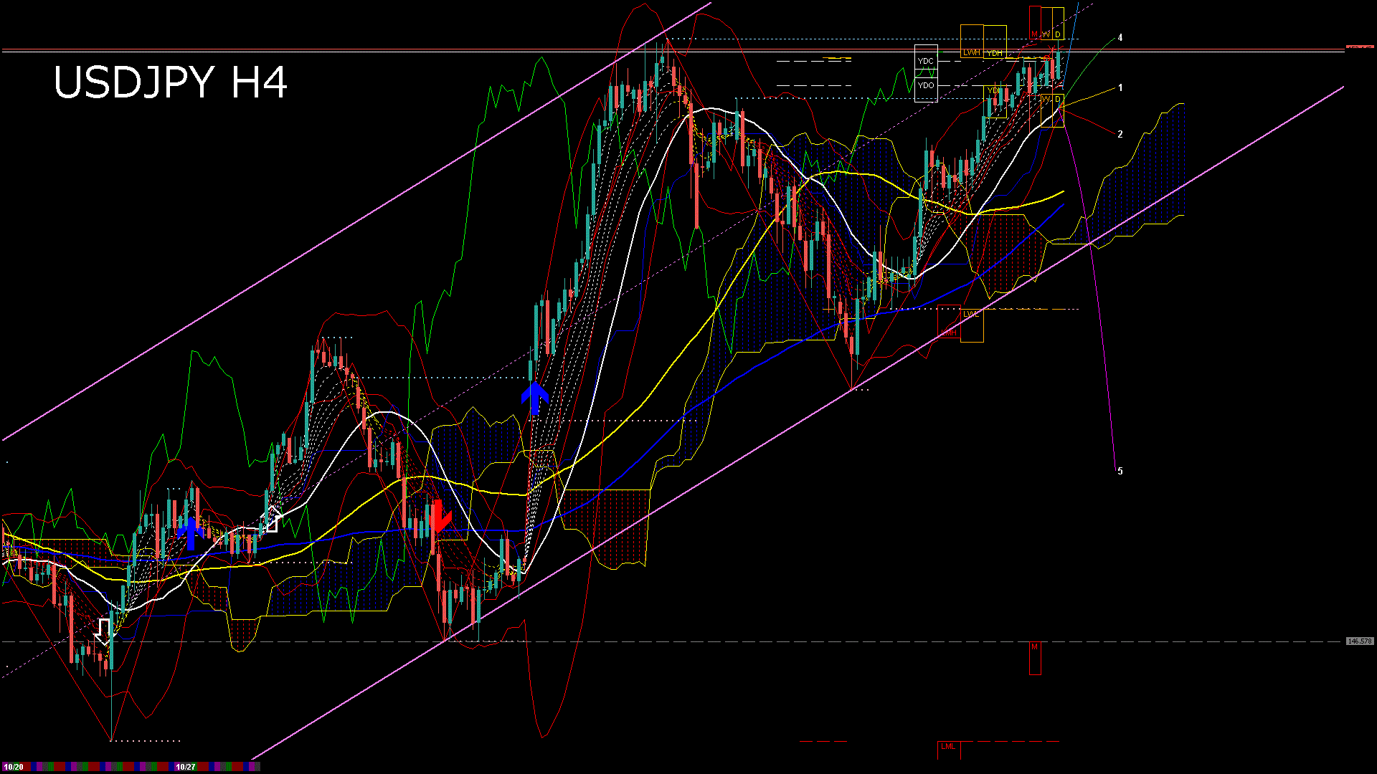Image resolution: width=1377 pixels, height=774 pixels.
Task: Click projection line label 4
Action: point(1120,38)
